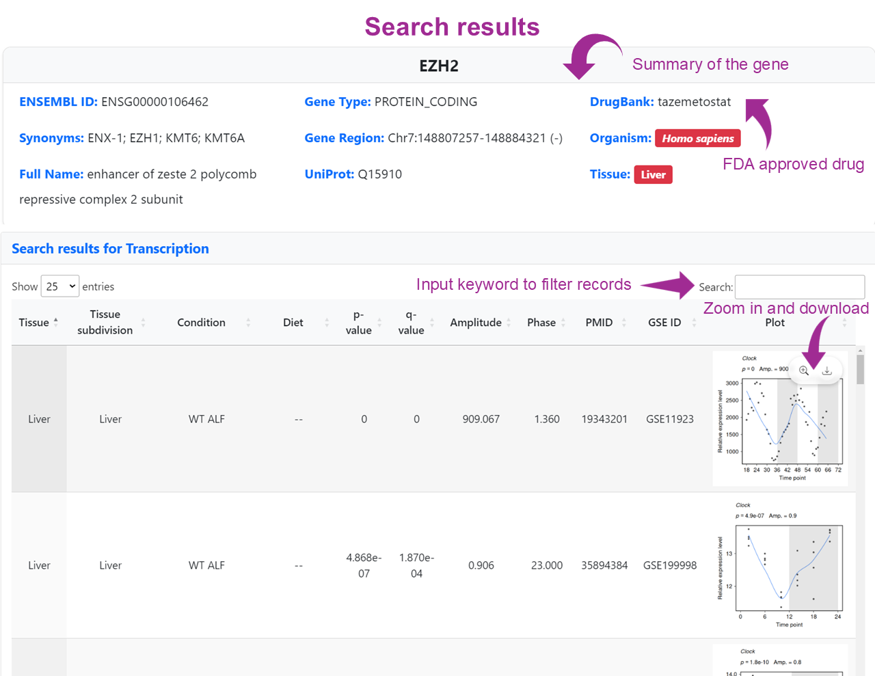Click the zoom in icon on first plot
The image size is (875, 676).
[x=804, y=370]
